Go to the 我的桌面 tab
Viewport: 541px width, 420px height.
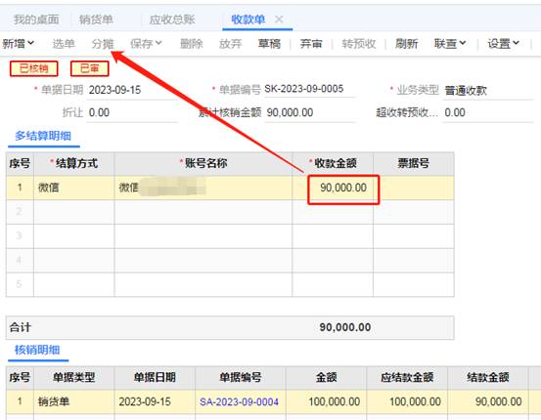[x=36, y=20]
